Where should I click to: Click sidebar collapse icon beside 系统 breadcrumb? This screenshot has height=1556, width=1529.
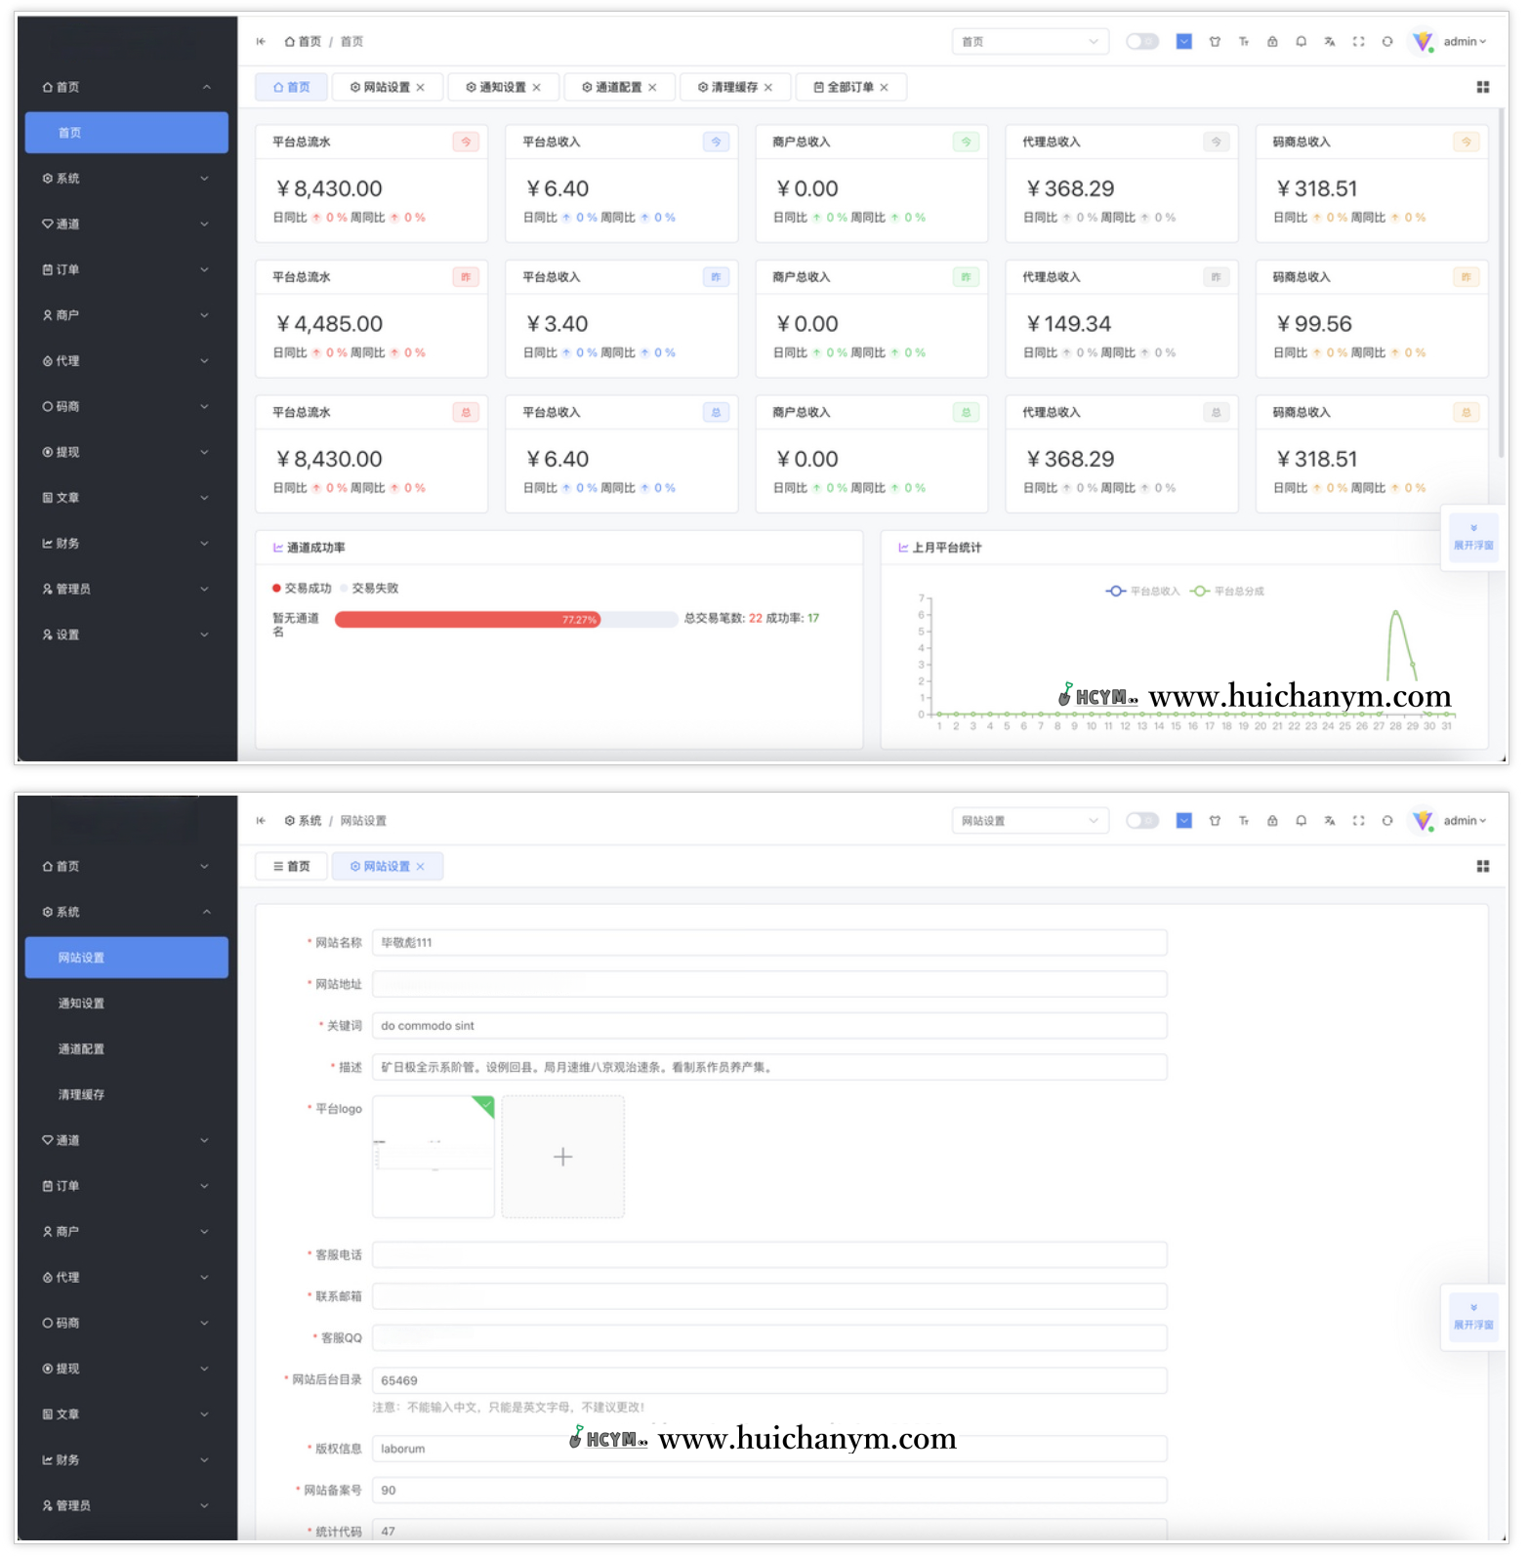[x=261, y=821]
